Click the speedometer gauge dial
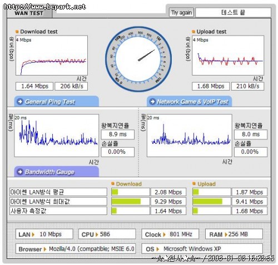Image resolution: width=278 pixels, height=265 pixels. click(138, 59)
